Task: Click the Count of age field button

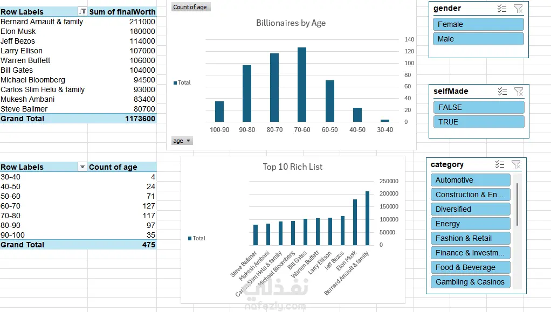Action: point(191,7)
